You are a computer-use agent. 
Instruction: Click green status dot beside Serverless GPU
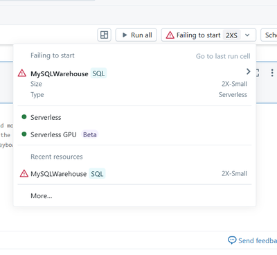point(24,134)
